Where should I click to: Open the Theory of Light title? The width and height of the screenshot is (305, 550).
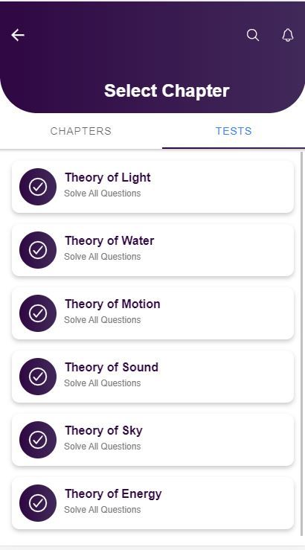pyautogui.click(x=108, y=177)
